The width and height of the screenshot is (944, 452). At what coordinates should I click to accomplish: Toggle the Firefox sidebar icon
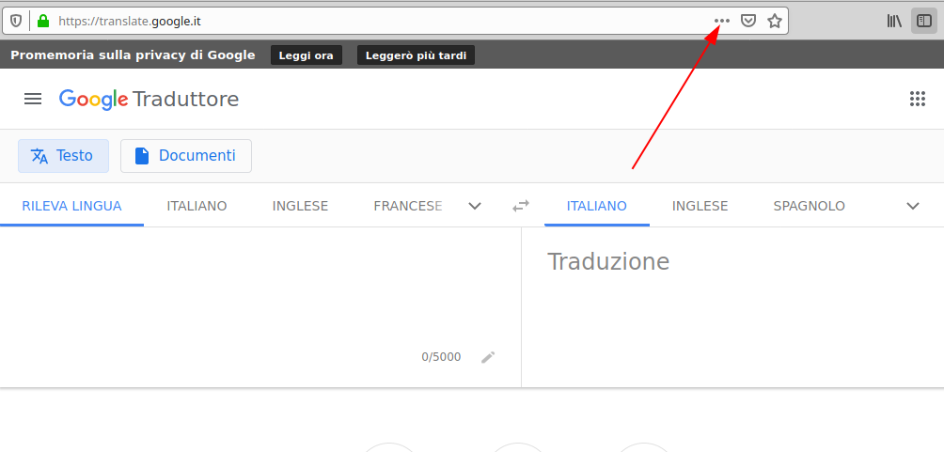924,21
